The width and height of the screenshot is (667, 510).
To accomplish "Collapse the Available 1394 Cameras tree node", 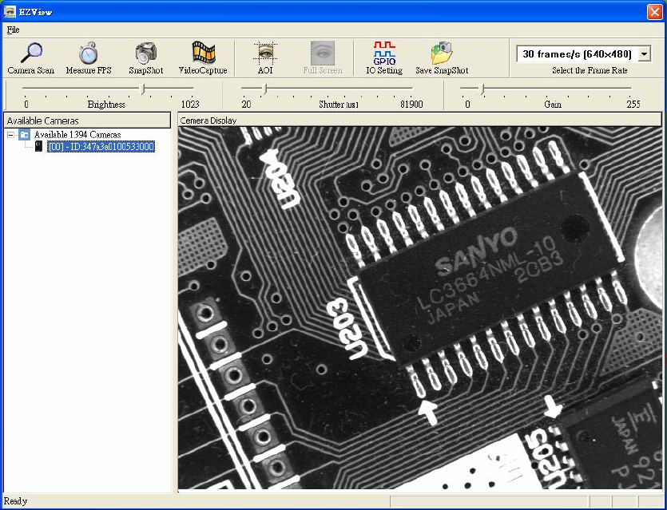I will (11, 135).
